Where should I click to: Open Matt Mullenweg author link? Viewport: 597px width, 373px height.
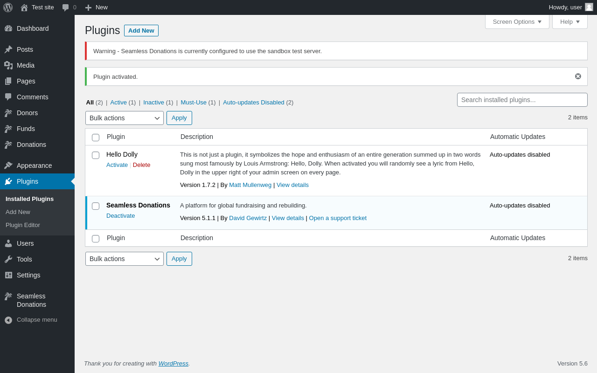click(x=250, y=185)
